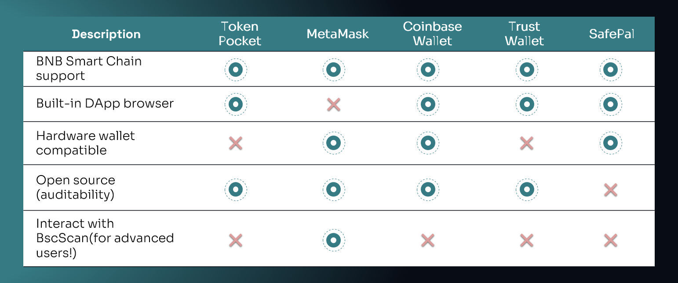Click Token Pocket's BscScan cross icon

click(x=236, y=240)
